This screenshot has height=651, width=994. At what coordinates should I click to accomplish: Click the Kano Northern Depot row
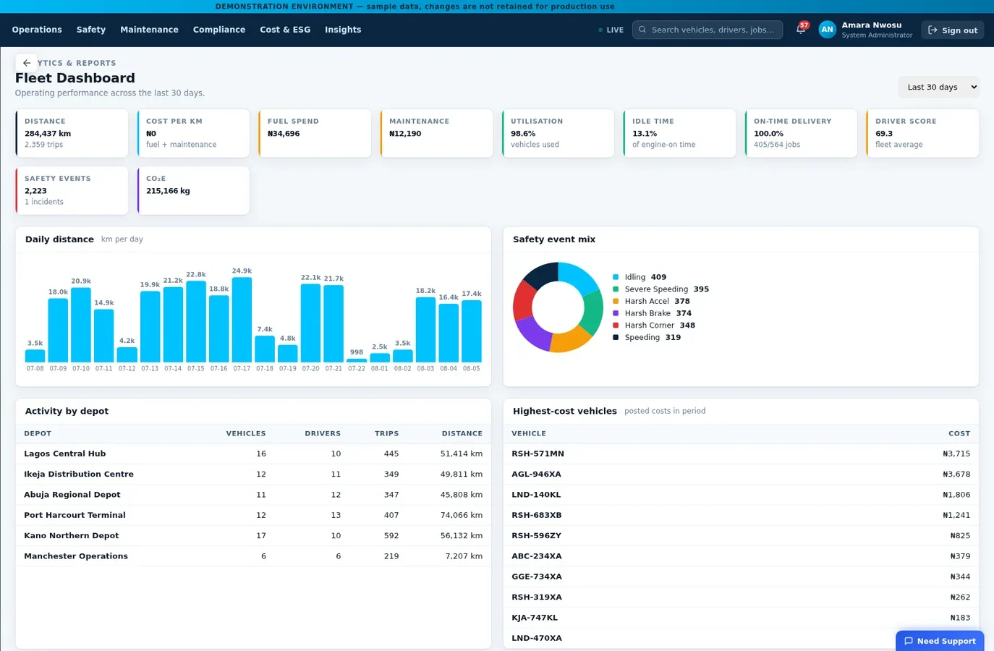[253, 535]
